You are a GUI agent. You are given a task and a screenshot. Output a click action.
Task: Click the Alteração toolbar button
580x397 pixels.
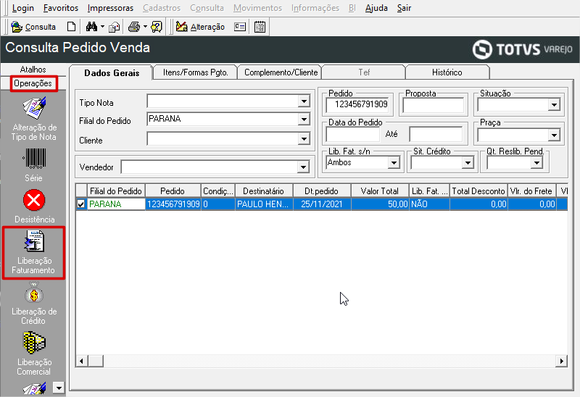pos(200,27)
